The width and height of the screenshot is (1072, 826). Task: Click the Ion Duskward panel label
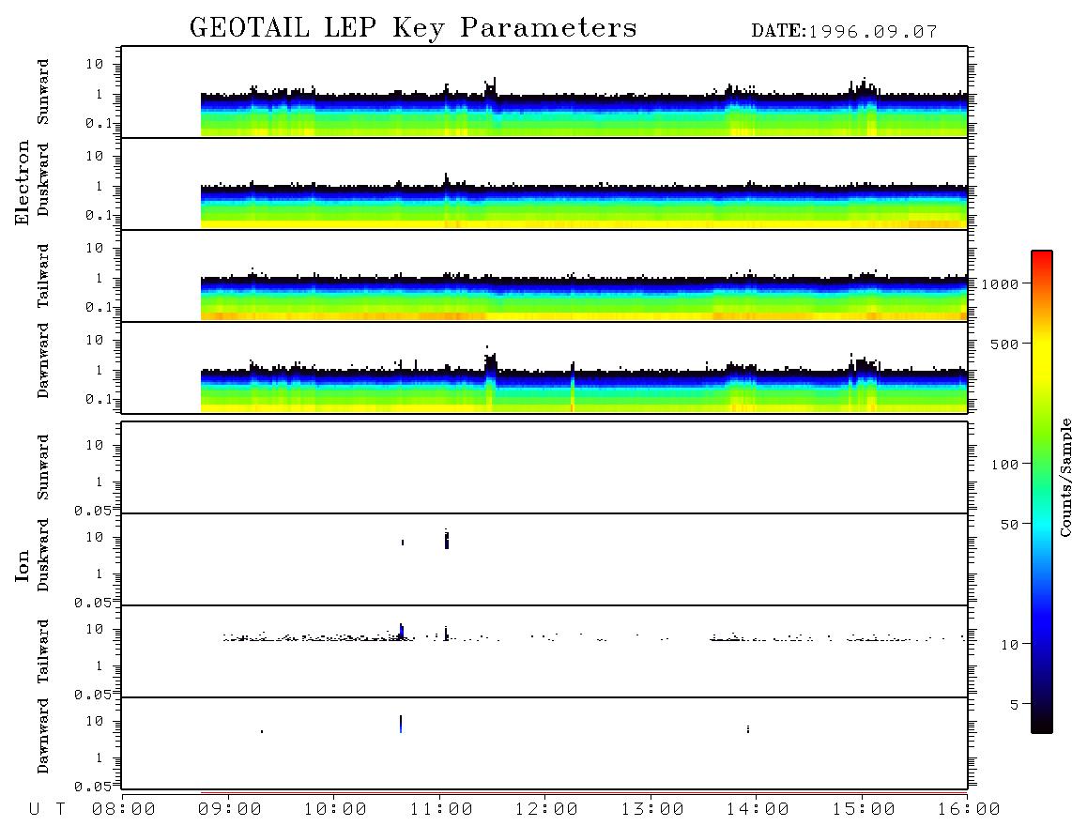click(x=43, y=556)
